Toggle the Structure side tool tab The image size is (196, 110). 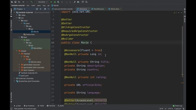[x=11, y=25]
